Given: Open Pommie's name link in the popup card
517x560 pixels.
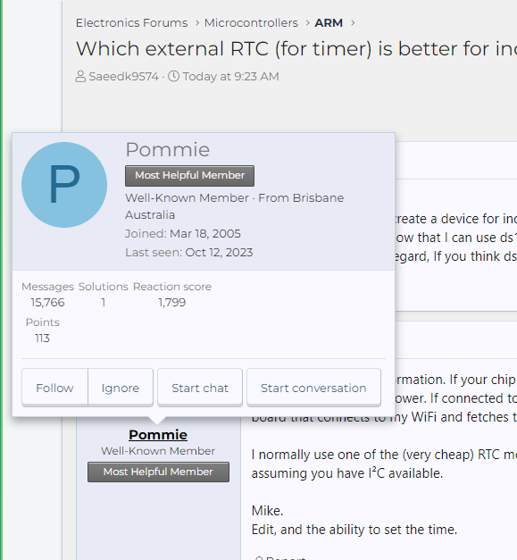Looking at the screenshot, I should pos(168,149).
